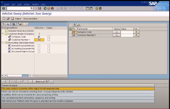Image resolution: width=170 pixels, height=109 pixels.
Task: Click 'Preview of output' header text
Action: 9,86
